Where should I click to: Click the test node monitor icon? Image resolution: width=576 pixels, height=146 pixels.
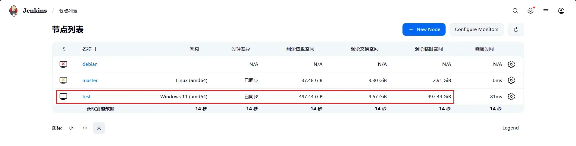pyautogui.click(x=63, y=96)
